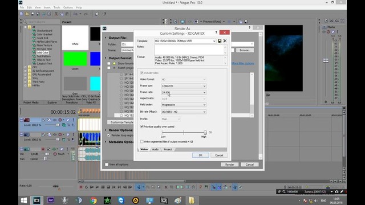Click Cancel in the Render As dialog

[250, 165]
